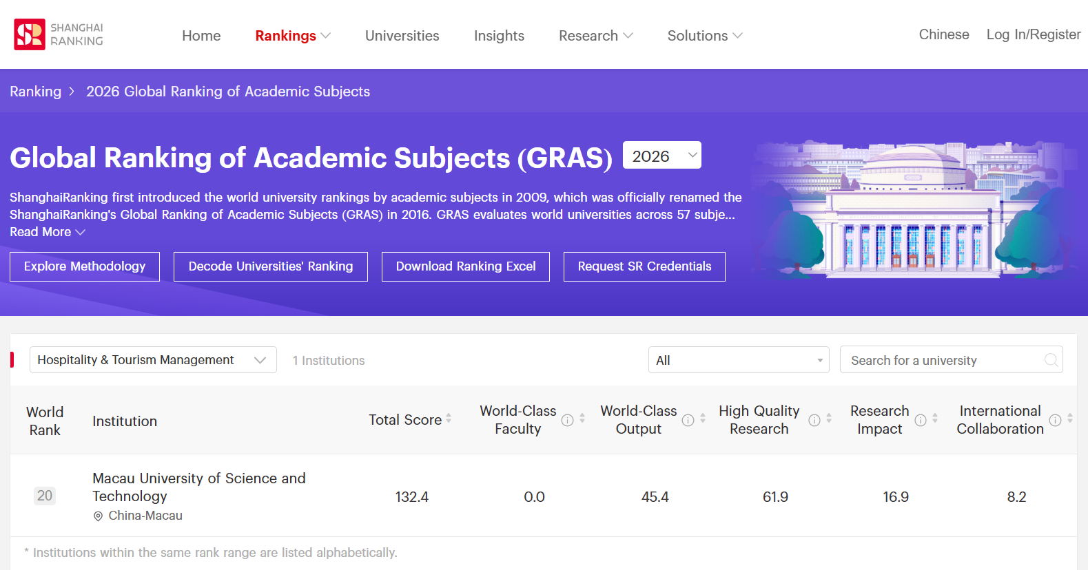Expand the Rankings menu
Screen dimensions: 1088x570
click(x=293, y=36)
